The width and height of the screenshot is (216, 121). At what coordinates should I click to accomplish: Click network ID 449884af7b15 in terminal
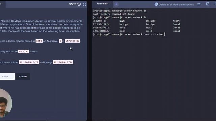(x=101, y=28)
